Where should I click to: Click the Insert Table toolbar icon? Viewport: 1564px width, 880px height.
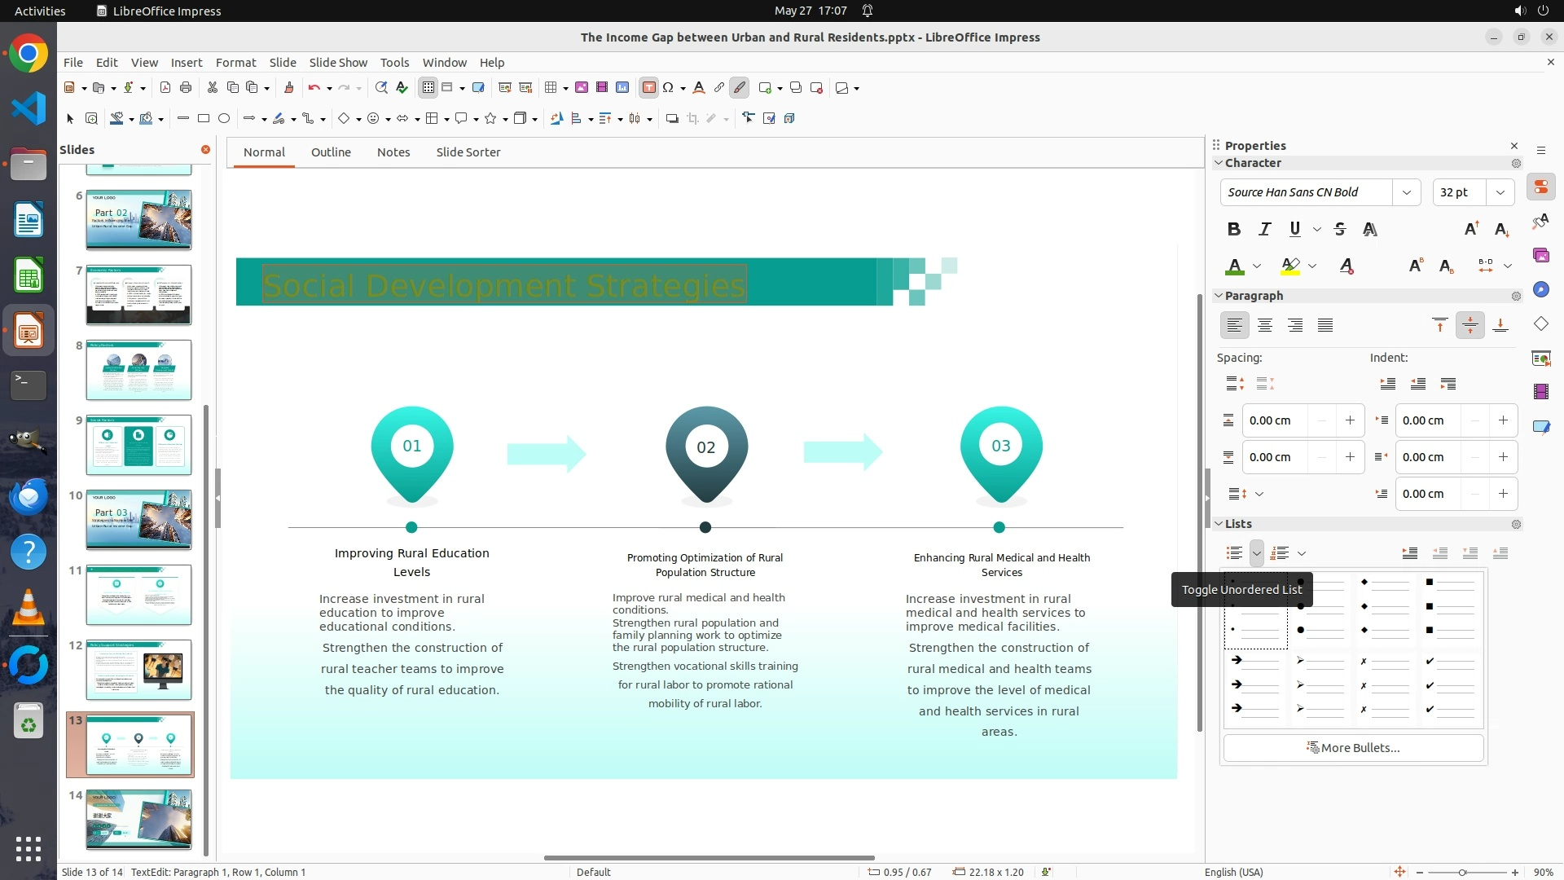pyautogui.click(x=551, y=88)
